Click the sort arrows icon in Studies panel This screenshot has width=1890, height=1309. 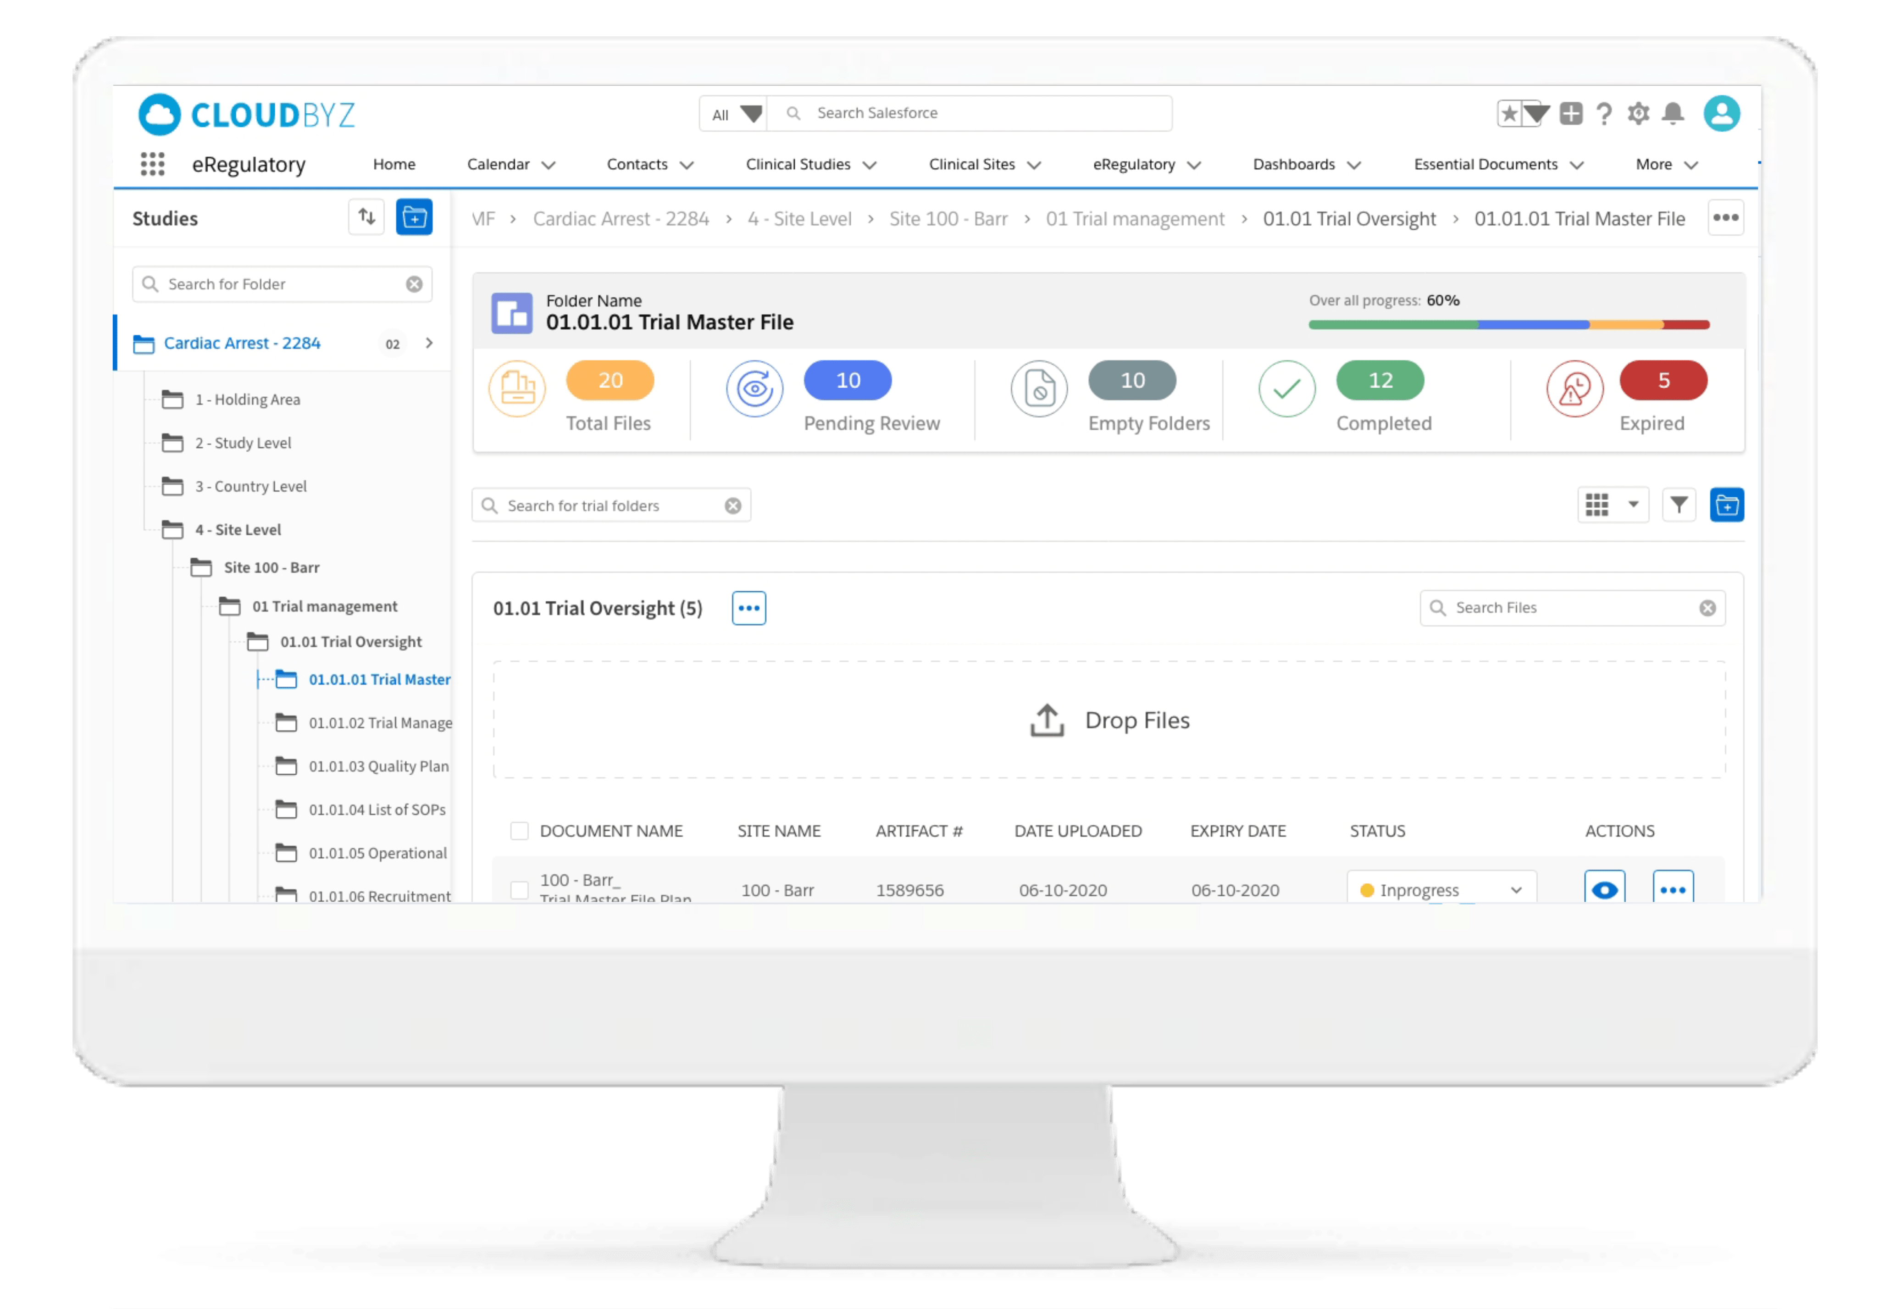(x=366, y=217)
